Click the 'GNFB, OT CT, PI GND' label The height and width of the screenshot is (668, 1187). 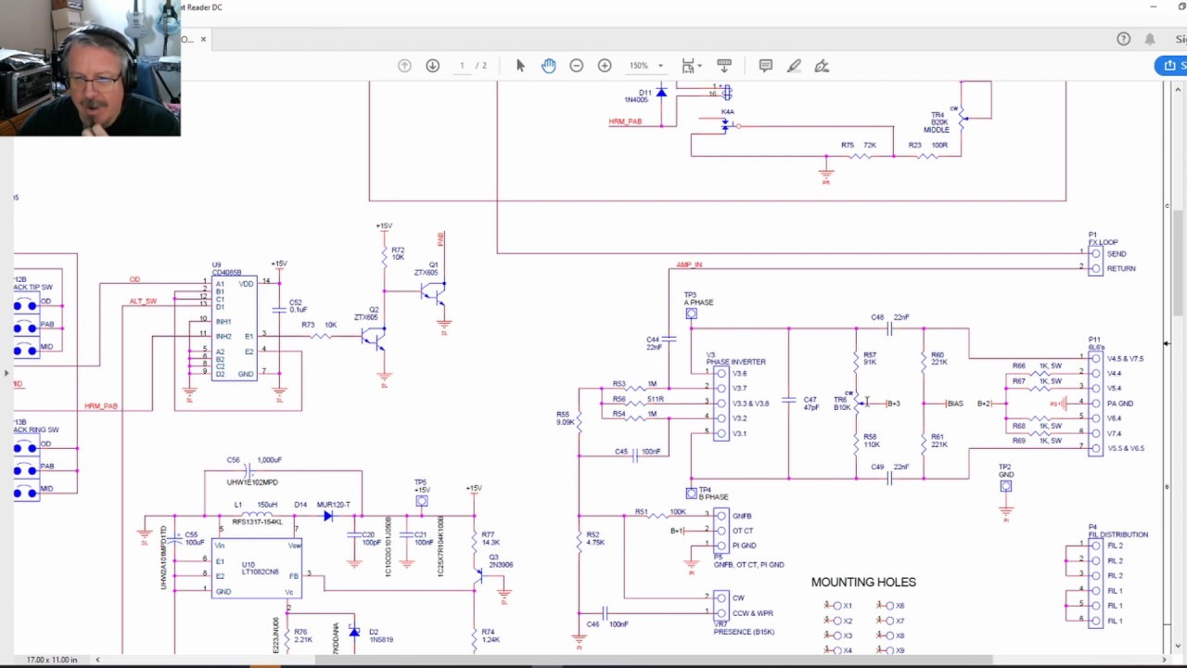click(748, 564)
